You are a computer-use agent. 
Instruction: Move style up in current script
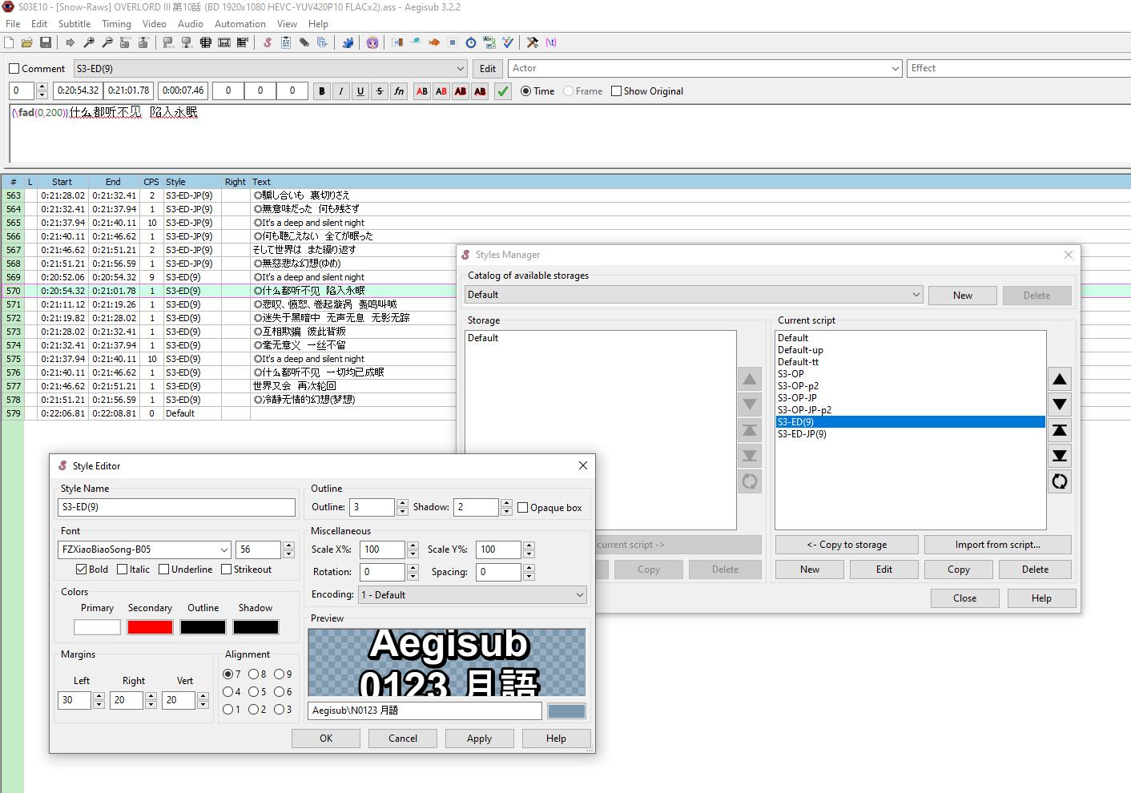coord(1060,380)
